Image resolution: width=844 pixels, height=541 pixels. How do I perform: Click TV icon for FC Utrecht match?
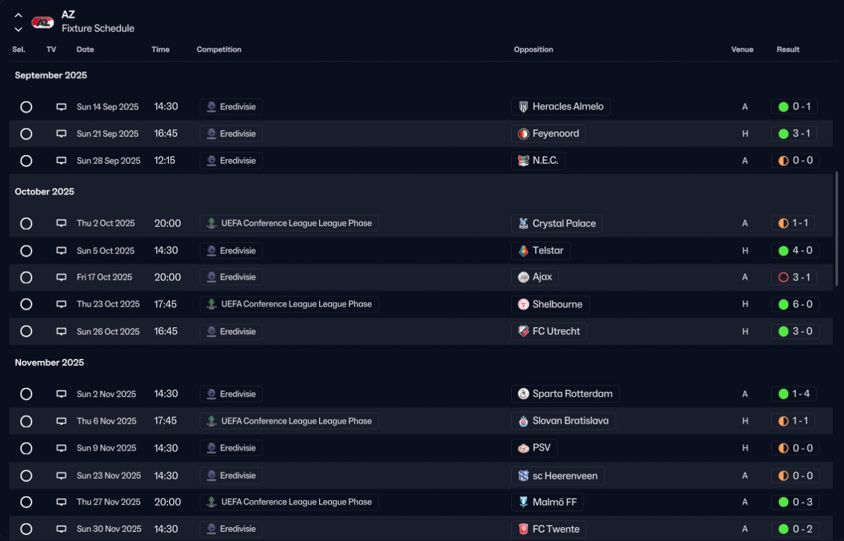[61, 332]
